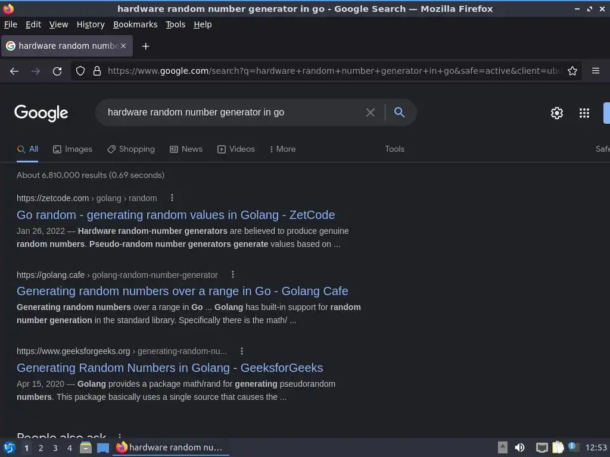The image size is (610, 457).
Task: Clear the Google search box text
Action: [x=371, y=112]
